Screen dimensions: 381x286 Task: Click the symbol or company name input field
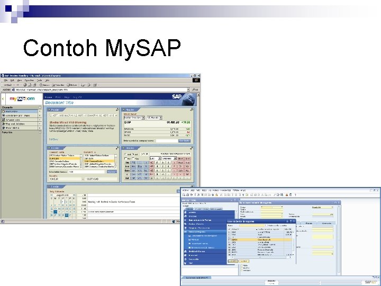pyautogui.click(x=167, y=141)
